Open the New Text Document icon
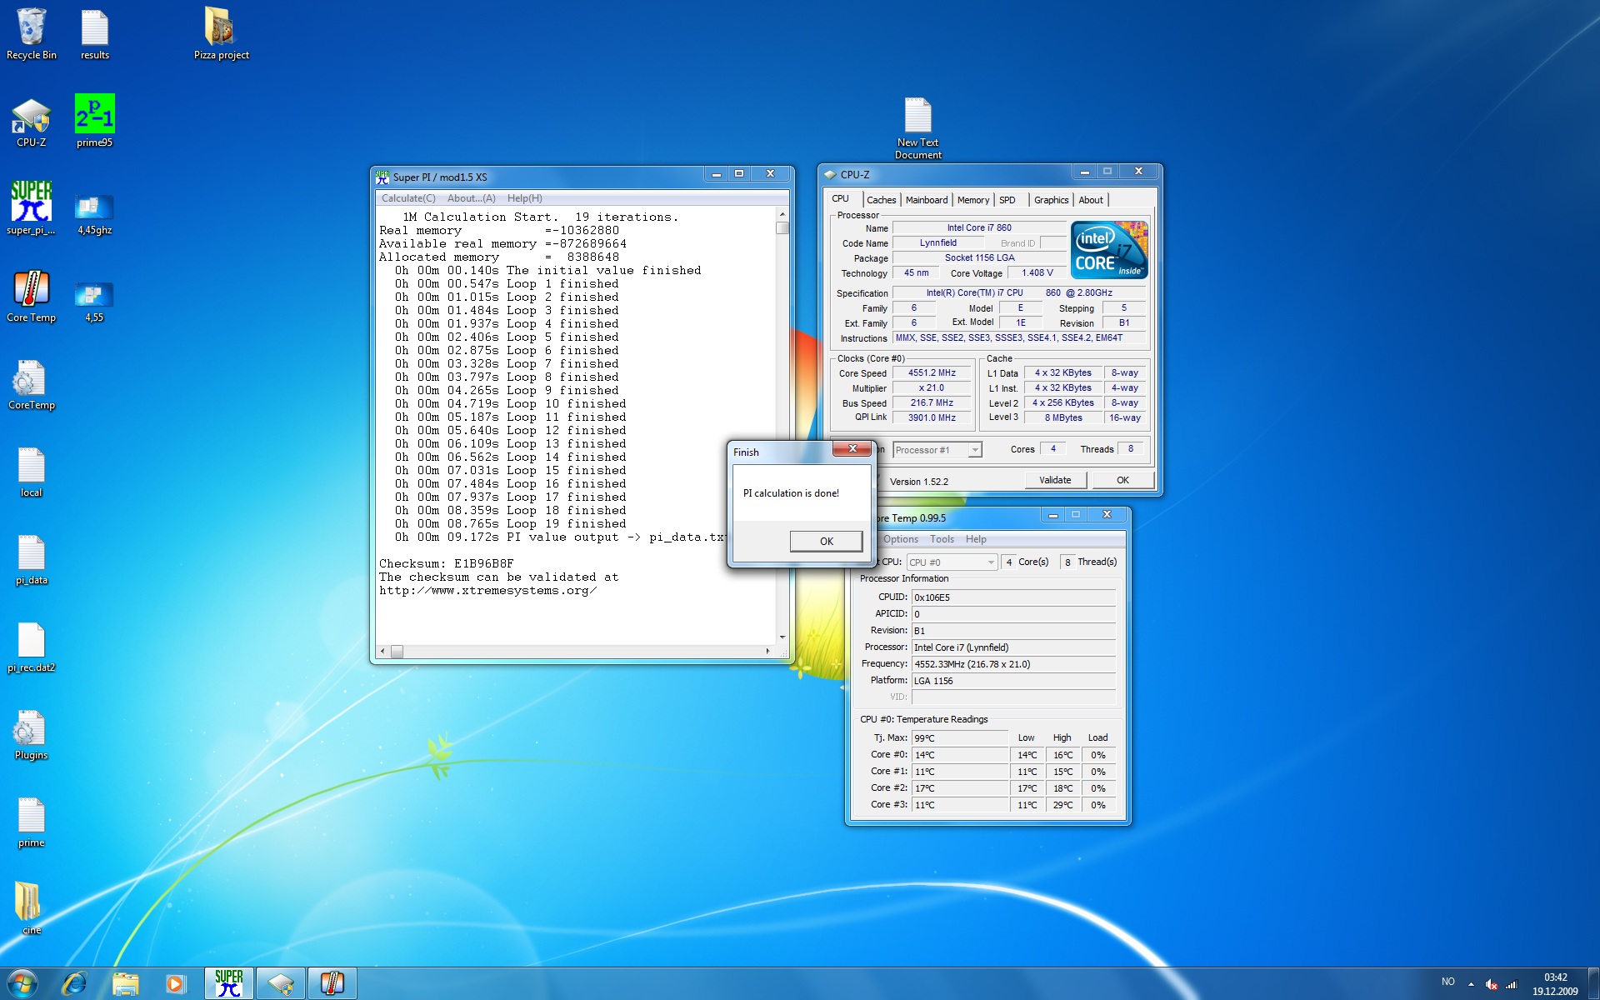Image resolution: width=1600 pixels, height=1000 pixels. 917,128
